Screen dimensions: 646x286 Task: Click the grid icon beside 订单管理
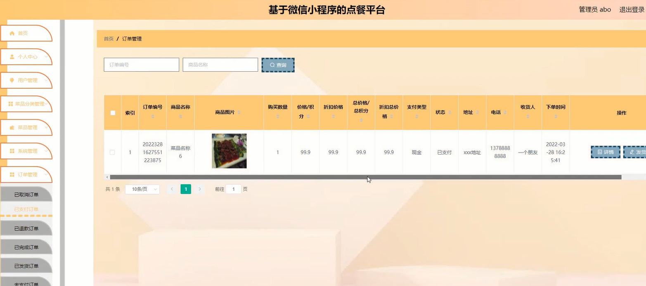point(12,175)
